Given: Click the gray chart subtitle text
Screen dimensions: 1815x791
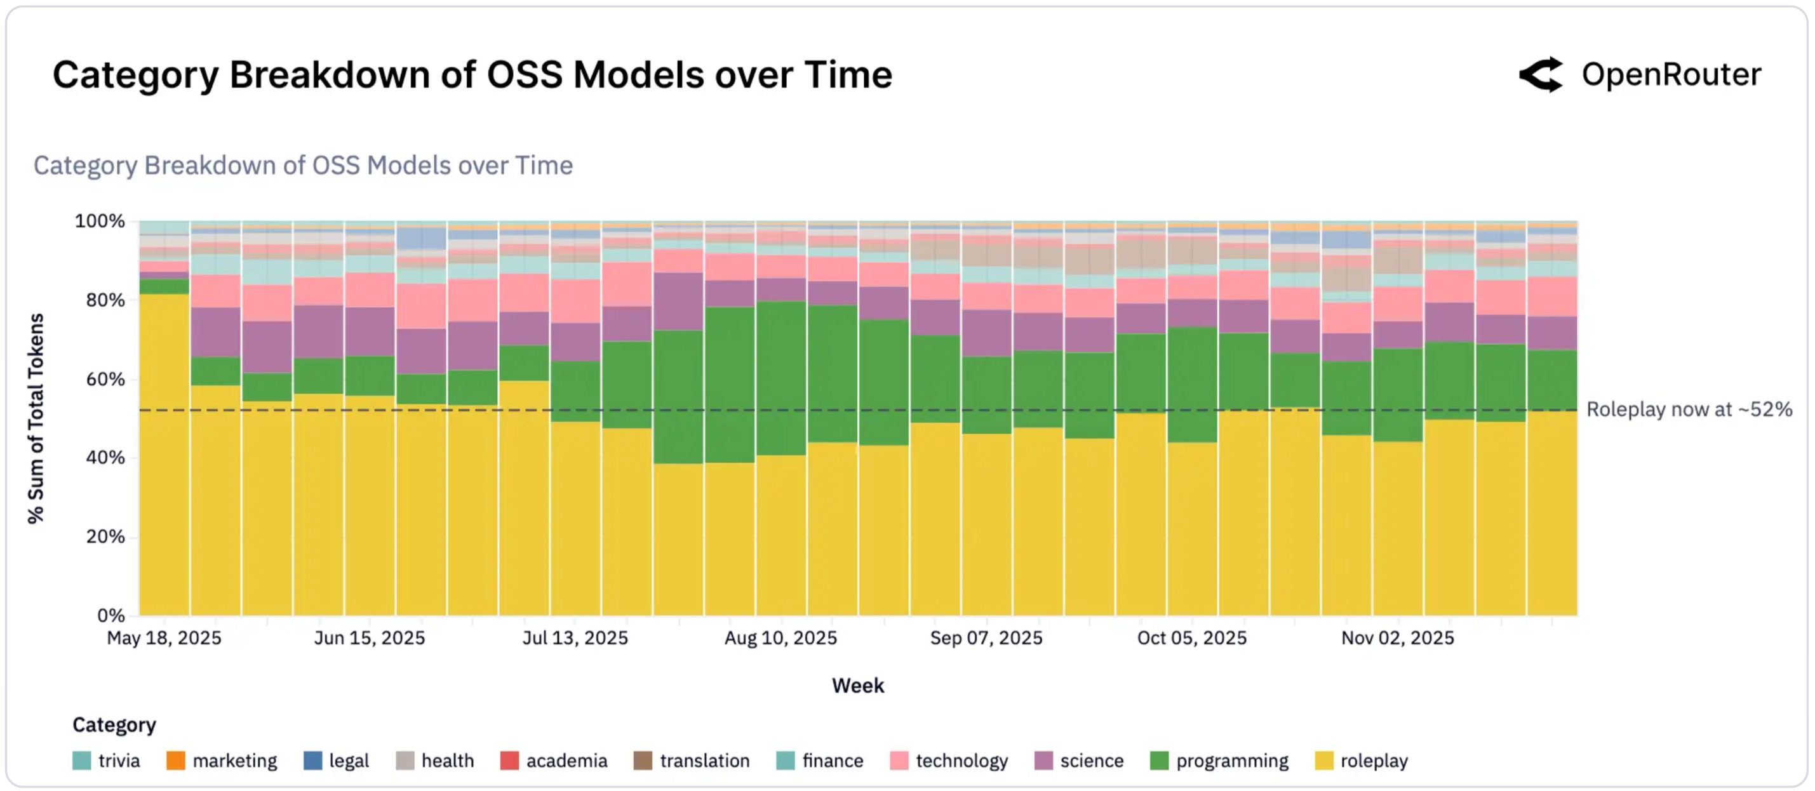Looking at the screenshot, I should [303, 166].
